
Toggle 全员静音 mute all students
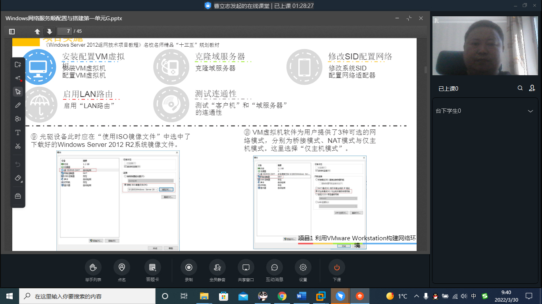(217, 268)
